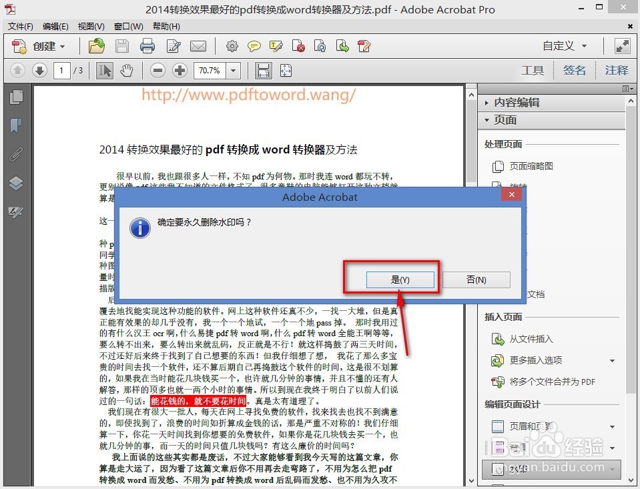Close the document with menu-bar X
This screenshot has height=489, width=640.
point(630,27)
